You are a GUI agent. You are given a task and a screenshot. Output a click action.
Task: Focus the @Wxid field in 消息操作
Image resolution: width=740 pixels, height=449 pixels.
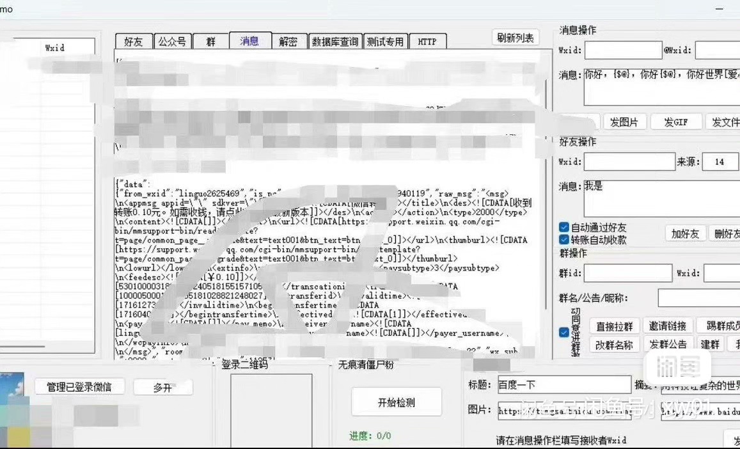click(x=718, y=50)
